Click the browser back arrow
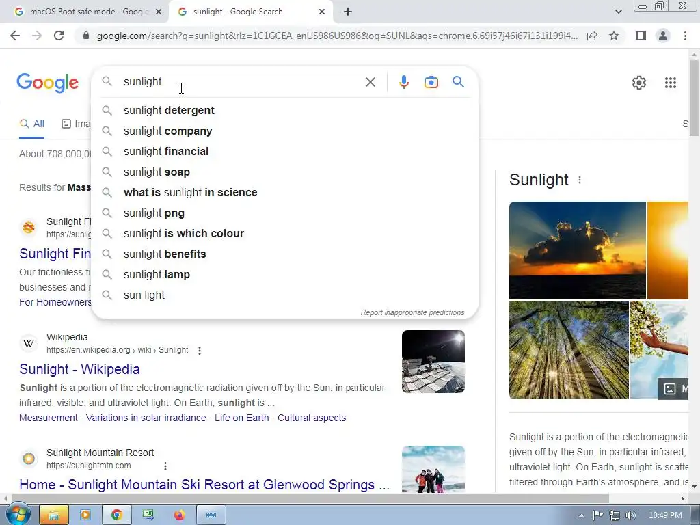The image size is (700, 525). (15, 36)
